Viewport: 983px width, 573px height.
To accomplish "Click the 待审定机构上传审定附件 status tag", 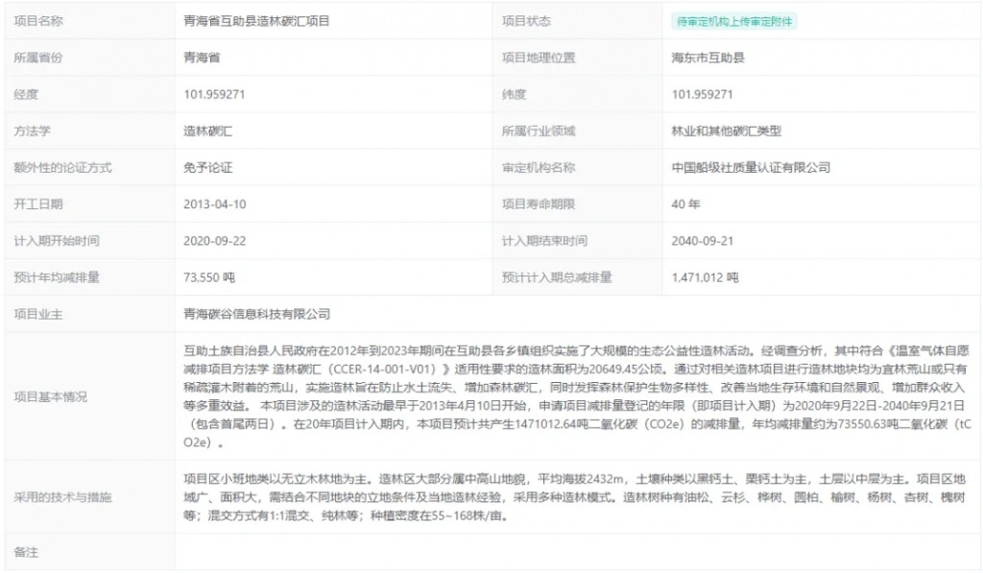I will click(735, 21).
